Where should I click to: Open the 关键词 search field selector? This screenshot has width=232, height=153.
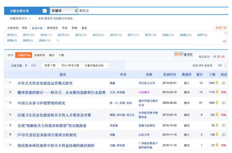tap(64, 11)
